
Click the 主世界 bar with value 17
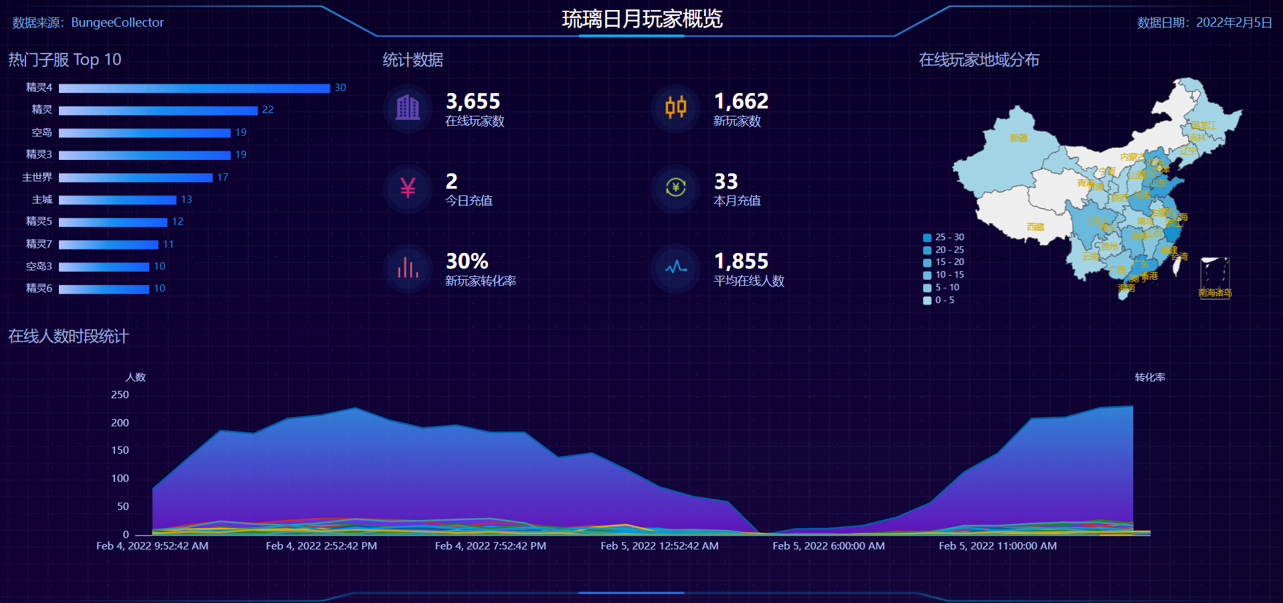pos(136,178)
